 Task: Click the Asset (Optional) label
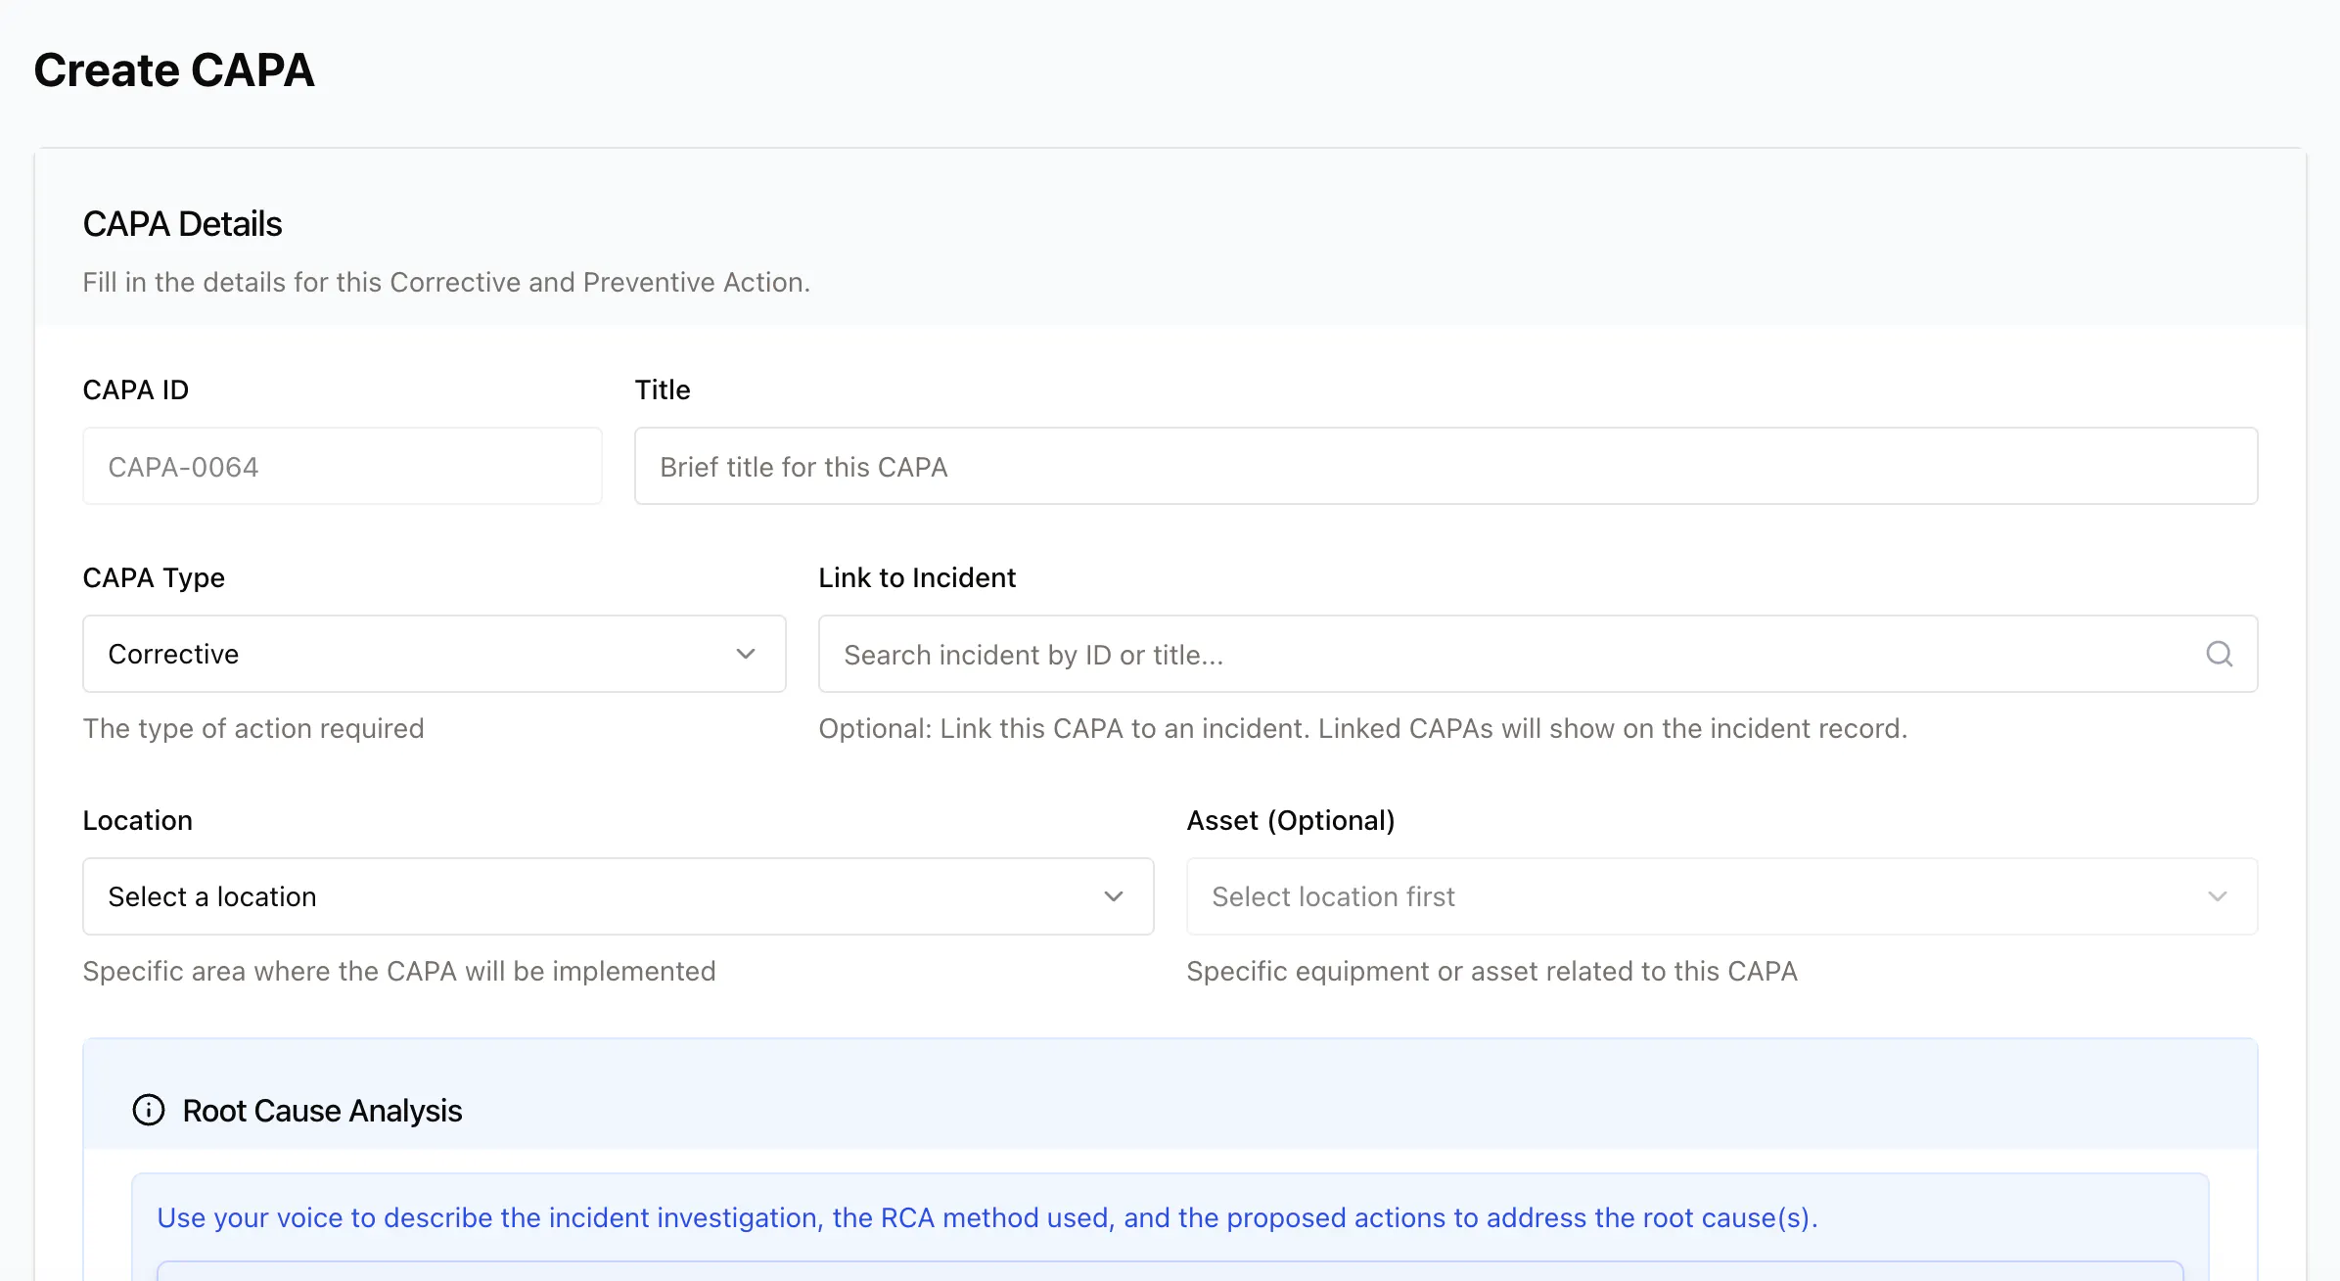pos(1291,820)
